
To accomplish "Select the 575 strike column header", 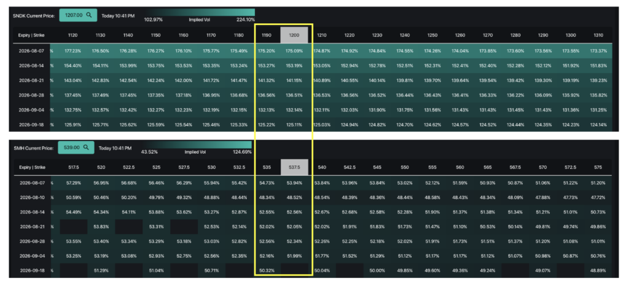I will click(x=598, y=167).
